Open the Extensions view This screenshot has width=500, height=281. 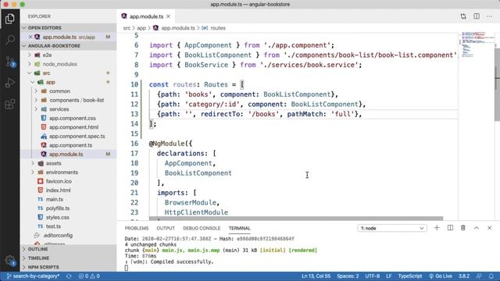[x=10, y=104]
